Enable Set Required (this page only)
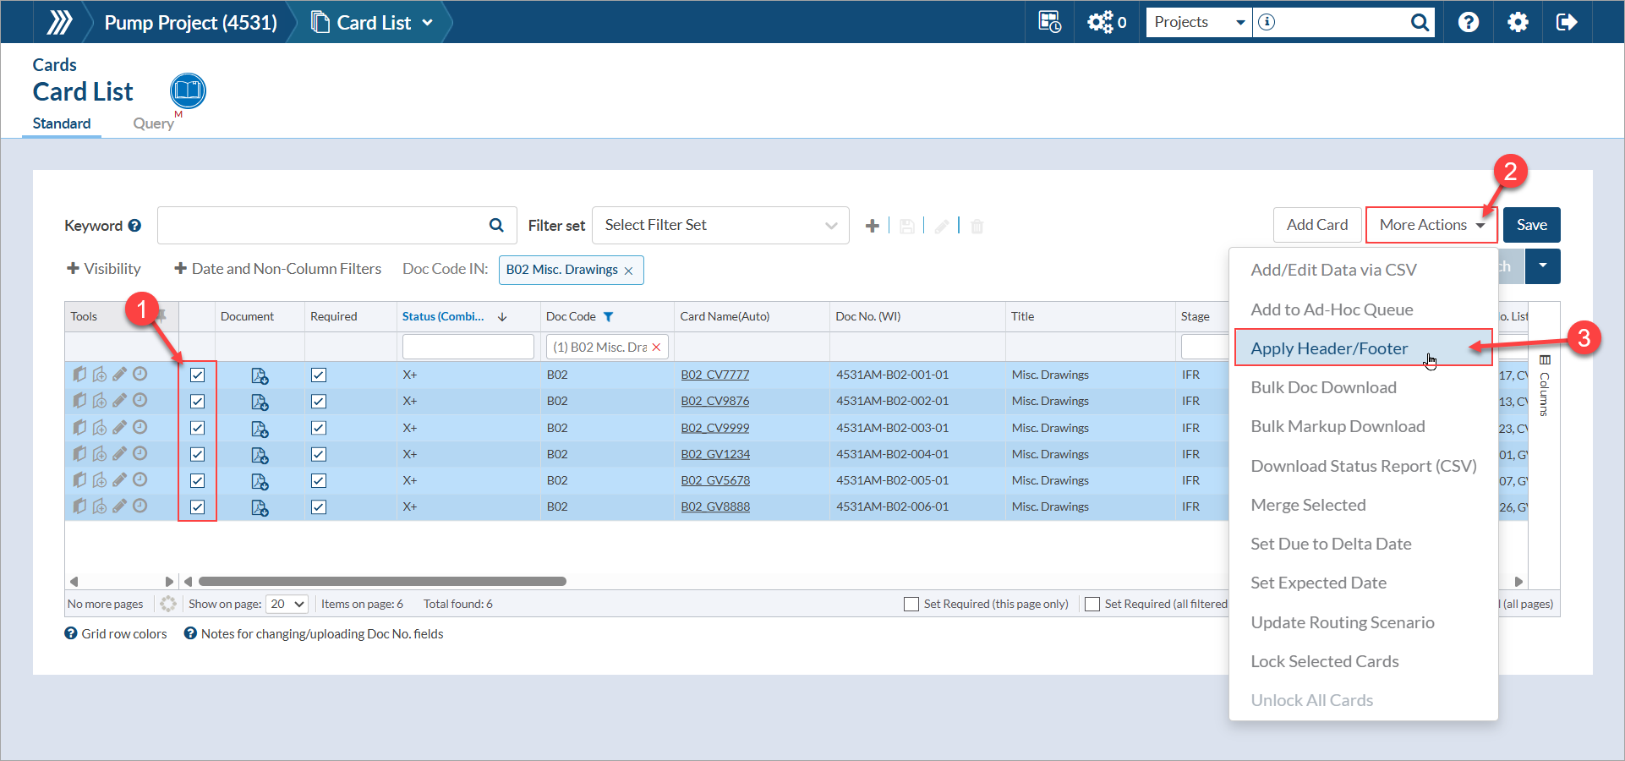The height and width of the screenshot is (761, 1625). click(911, 604)
